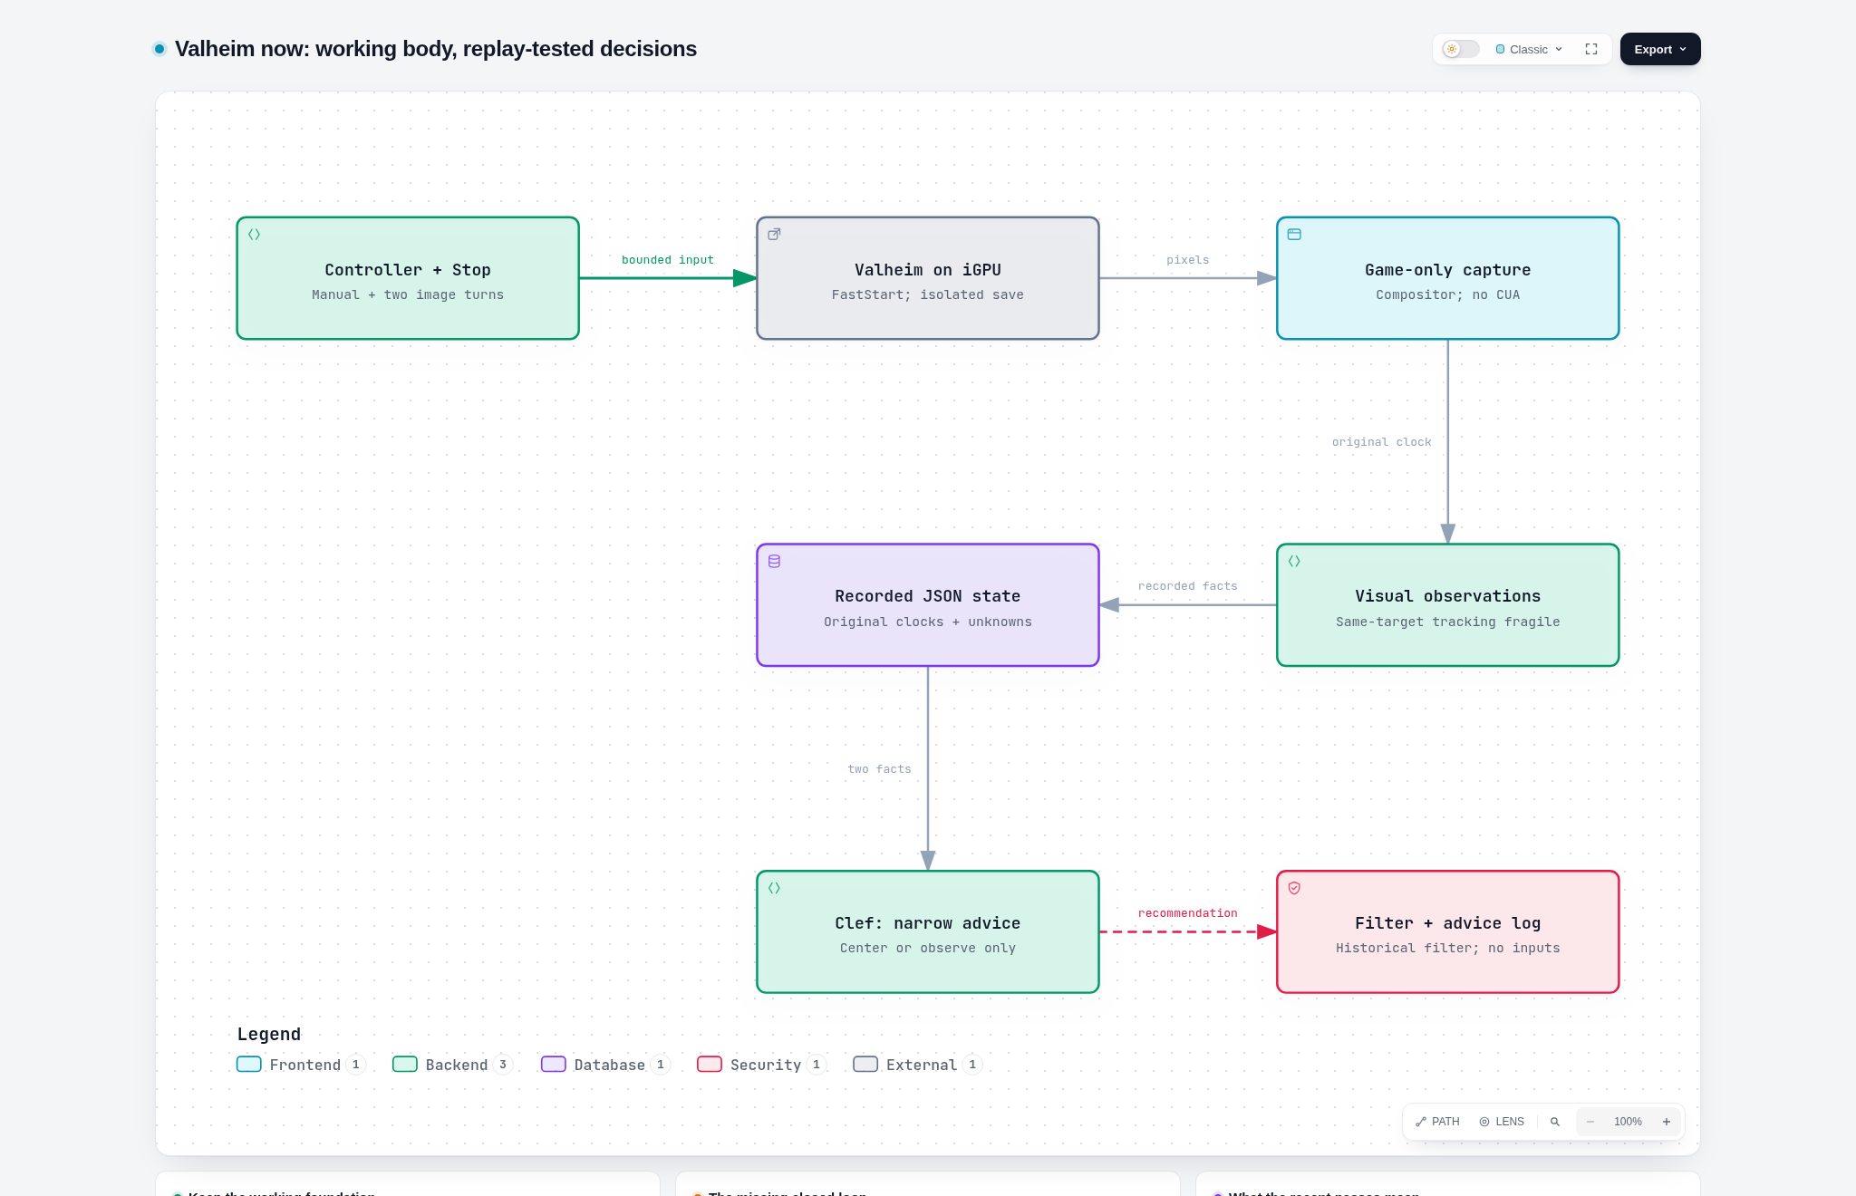Zoom out with the minus button
This screenshot has height=1196, width=1856.
tap(1590, 1122)
